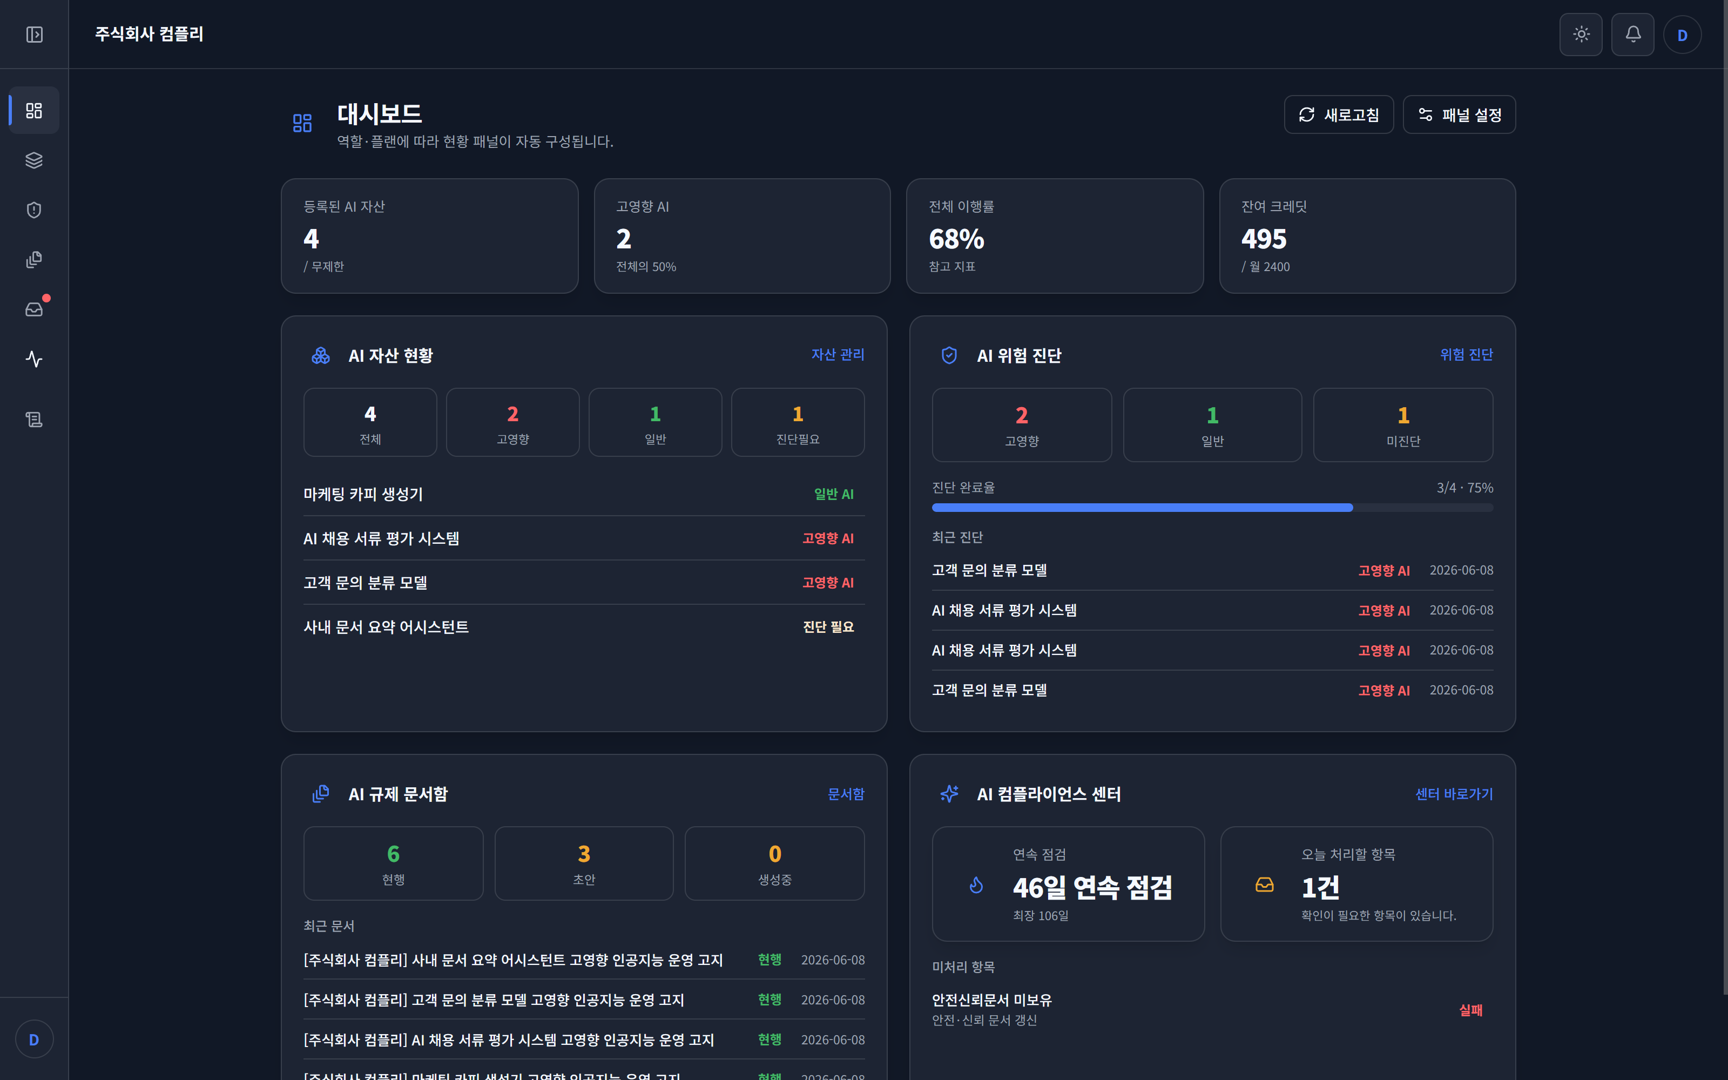Screen dimensions: 1728x1080
Task: Click the inbox icon in 오늘 처리할 항목 card
Action: point(1265,885)
